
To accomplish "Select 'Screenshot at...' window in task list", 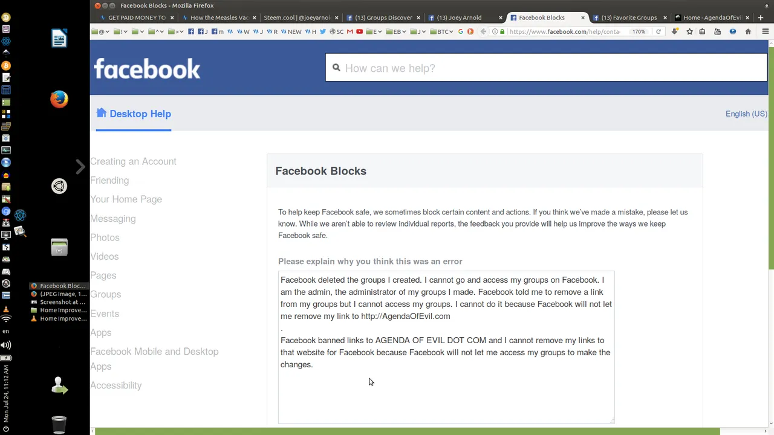I will click(59, 302).
